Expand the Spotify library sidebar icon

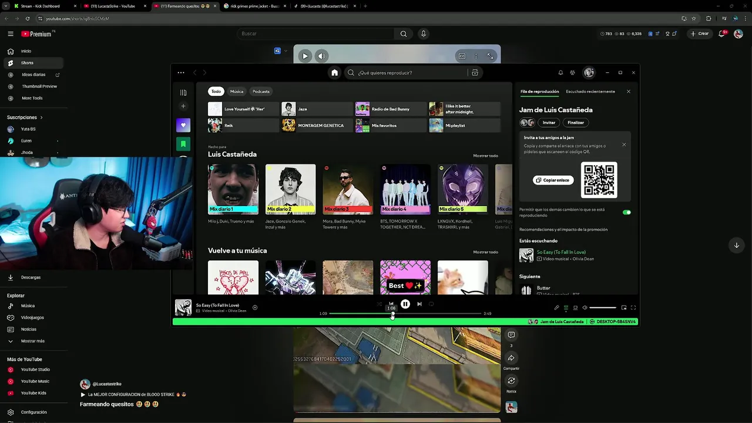(183, 92)
